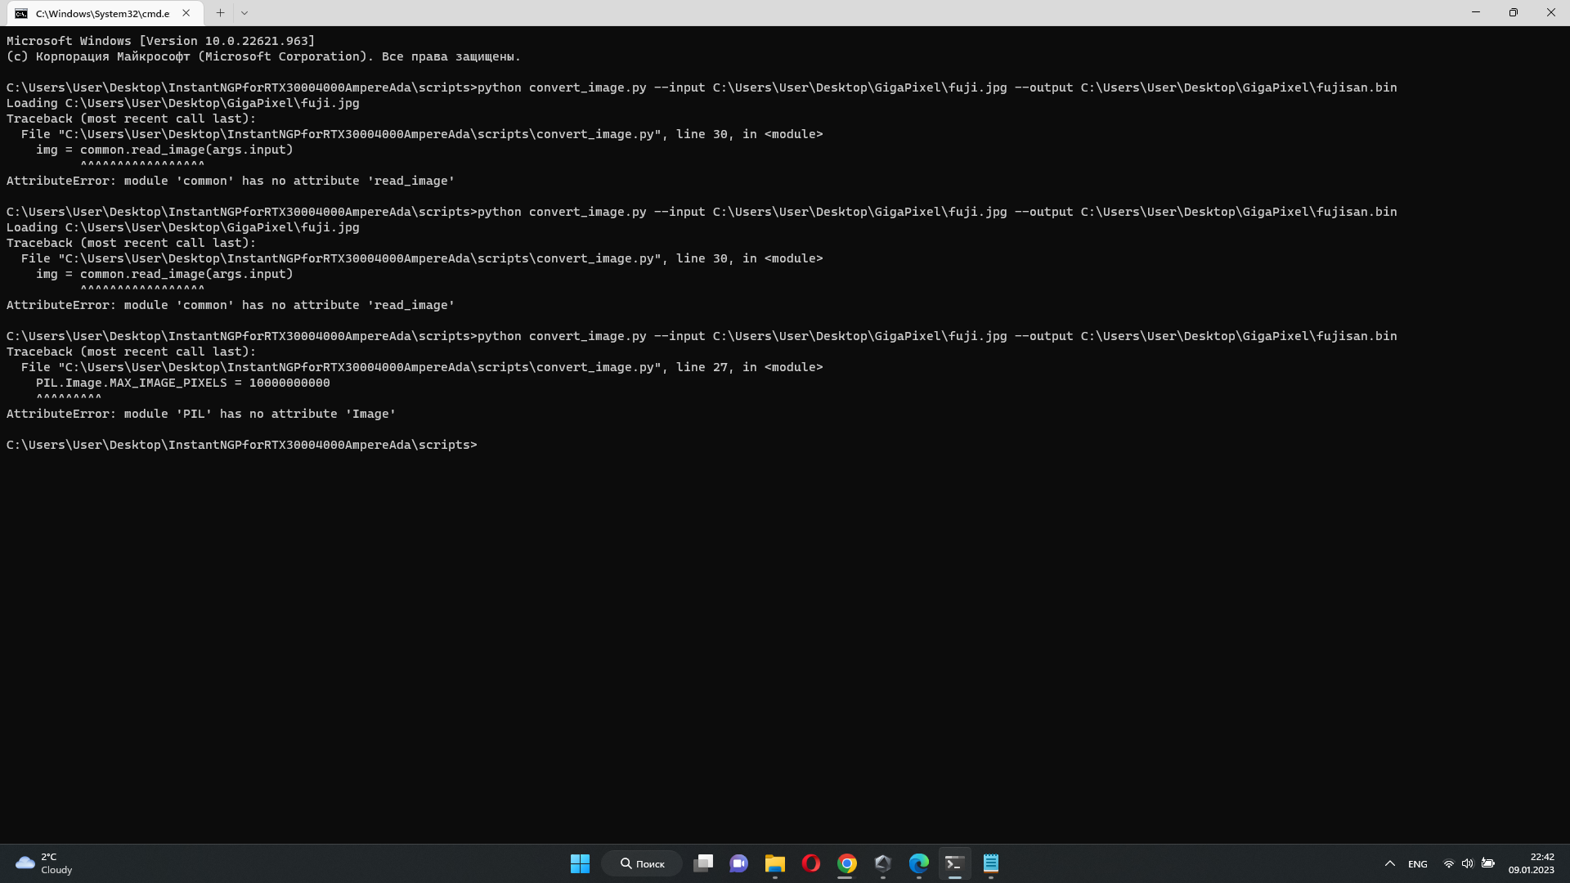Open Windows Terminal from the taskbar
Screen dimensions: 1570x883
(954, 863)
